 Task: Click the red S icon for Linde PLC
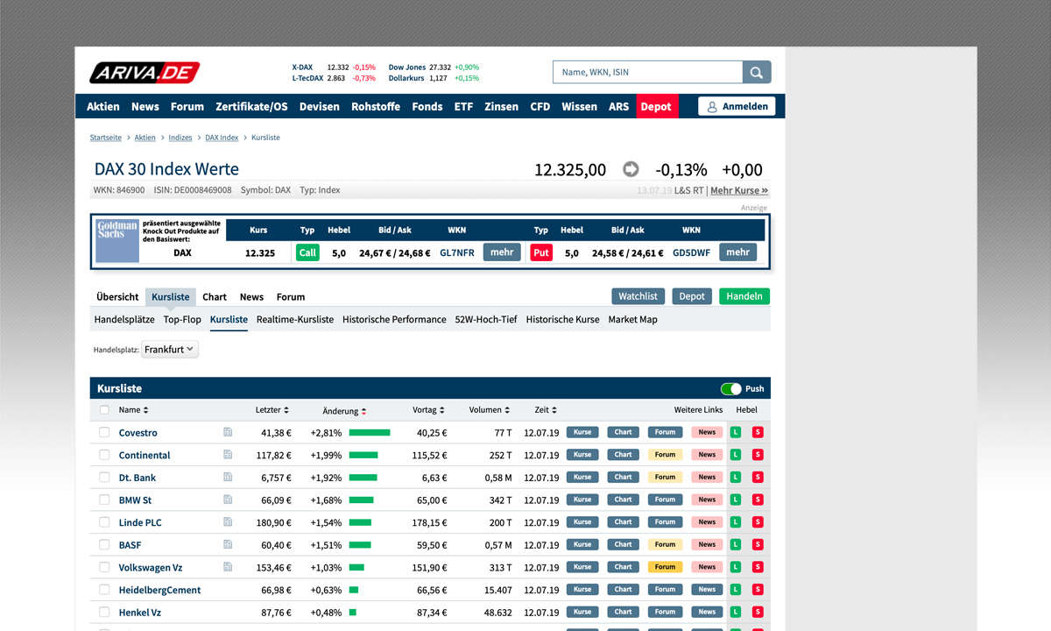pyautogui.click(x=758, y=522)
